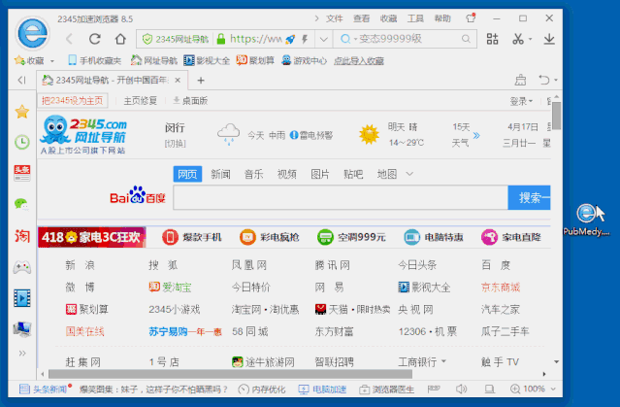
Task: Open the 帮助 menu
Action: (442, 18)
